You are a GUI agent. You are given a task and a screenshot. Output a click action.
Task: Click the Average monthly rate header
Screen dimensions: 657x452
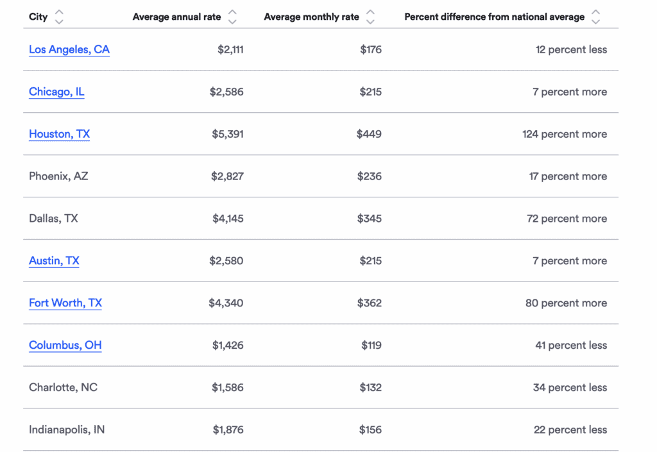click(x=311, y=16)
